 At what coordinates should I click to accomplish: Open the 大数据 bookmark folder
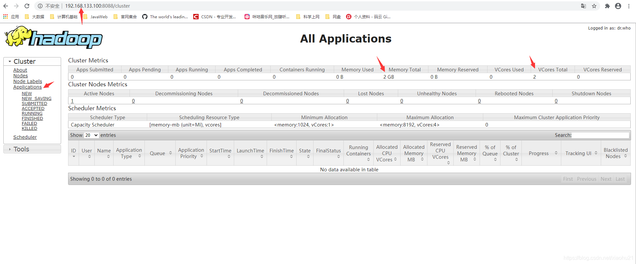(x=35, y=17)
